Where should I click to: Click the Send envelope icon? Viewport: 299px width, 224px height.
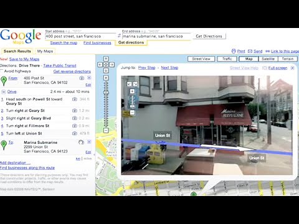[x=250, y=51]
